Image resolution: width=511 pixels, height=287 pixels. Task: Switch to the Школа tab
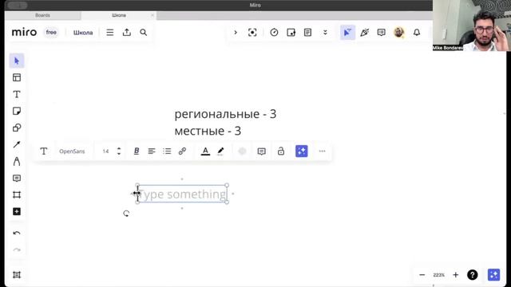click(x=119, y=15)
